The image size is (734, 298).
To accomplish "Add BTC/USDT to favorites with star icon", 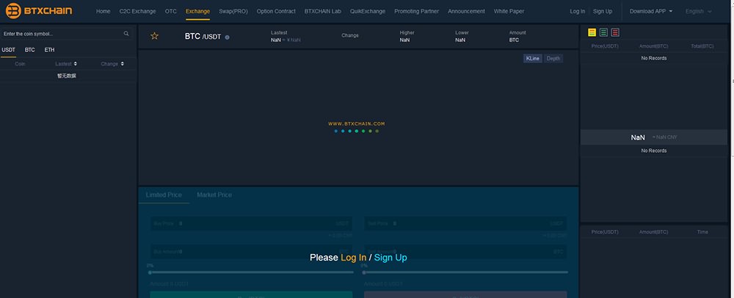I will coord(154,36).
